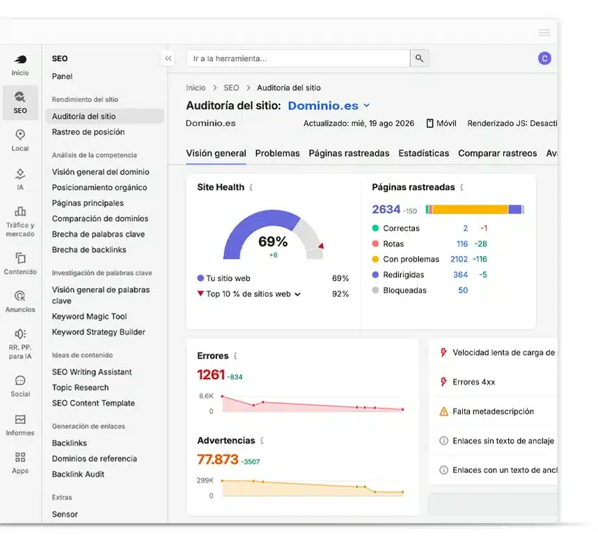The height and width of the screenshot is (537, 598).
Task: Click the 2102 Con problemas count
Action: pos(459,259)
